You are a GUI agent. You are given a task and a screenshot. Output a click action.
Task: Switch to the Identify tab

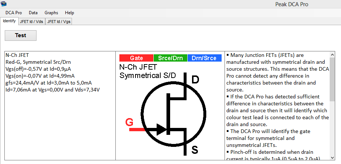coord(9,21)
